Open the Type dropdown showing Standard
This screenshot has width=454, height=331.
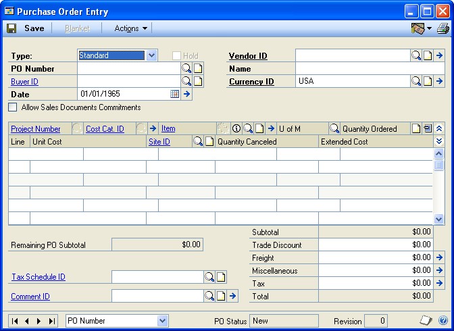(x=151, y=55)
